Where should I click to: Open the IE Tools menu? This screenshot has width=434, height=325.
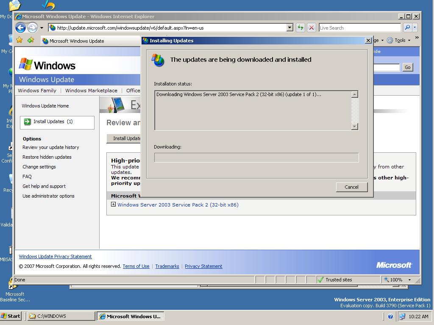[x=399, y=40]
